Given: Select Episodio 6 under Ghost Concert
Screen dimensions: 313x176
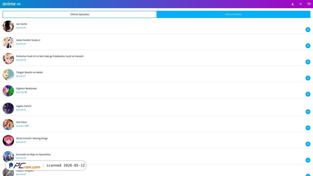Looking at the screenshot, I should [21, 142].
